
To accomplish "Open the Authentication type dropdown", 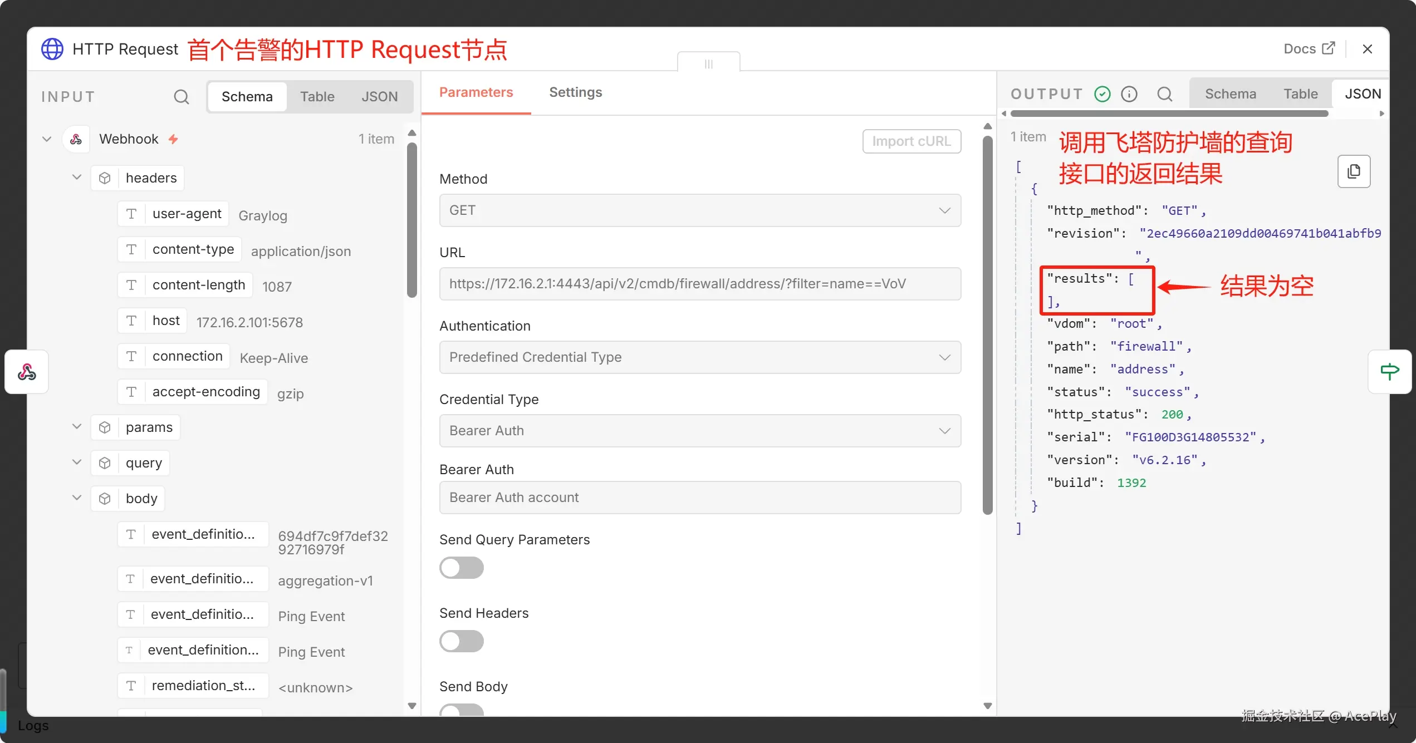I will click(699, 357).
